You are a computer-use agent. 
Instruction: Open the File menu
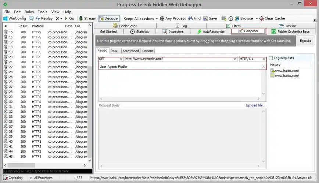point(7,12)
